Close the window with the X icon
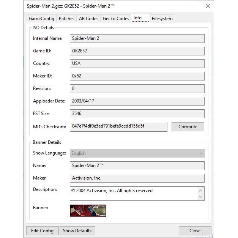 tap(208, 6)
